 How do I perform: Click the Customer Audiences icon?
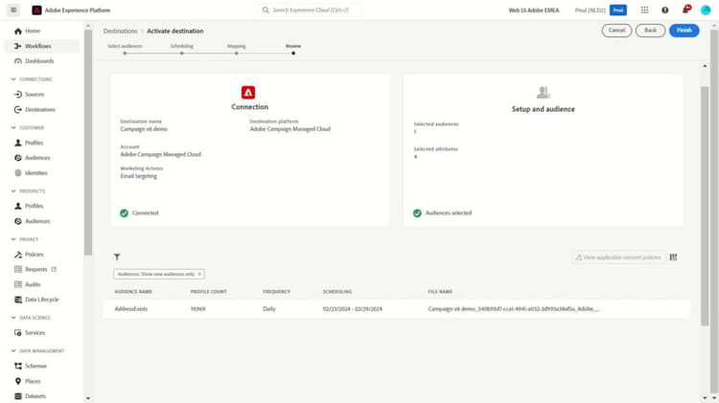(18, 158)
